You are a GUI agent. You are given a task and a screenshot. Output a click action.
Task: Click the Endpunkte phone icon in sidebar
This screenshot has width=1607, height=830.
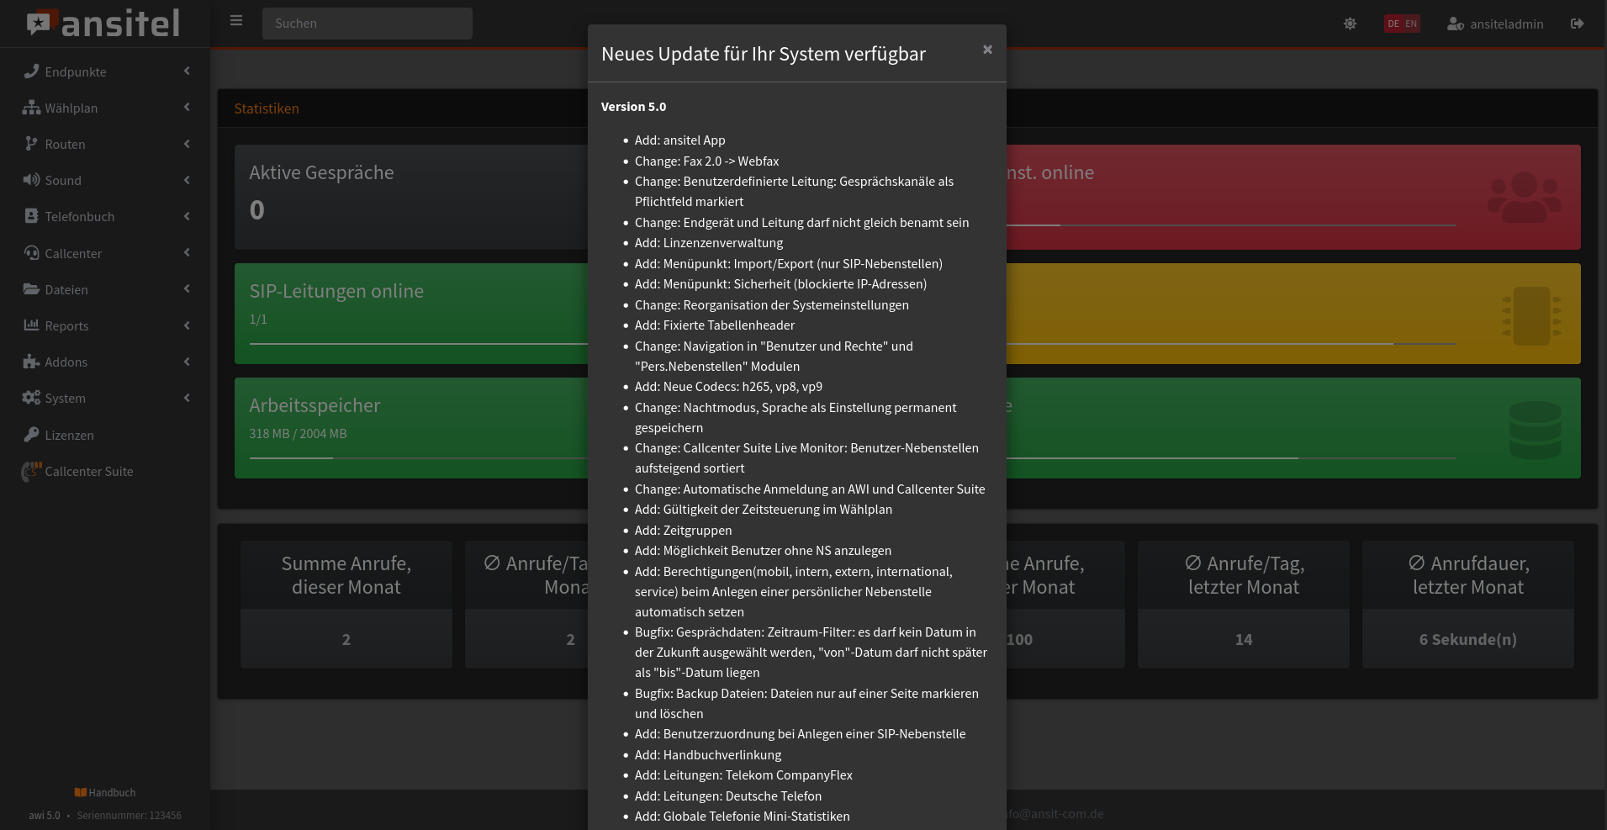pyautogui.click(x=31, y=71)
